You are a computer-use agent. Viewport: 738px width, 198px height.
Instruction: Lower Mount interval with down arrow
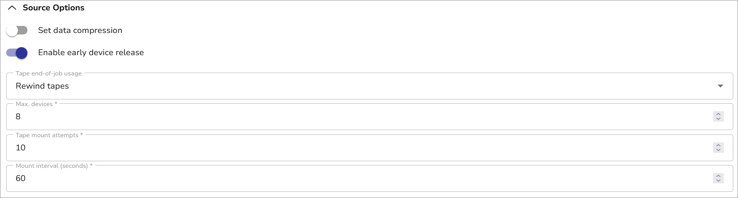[718, 181]
